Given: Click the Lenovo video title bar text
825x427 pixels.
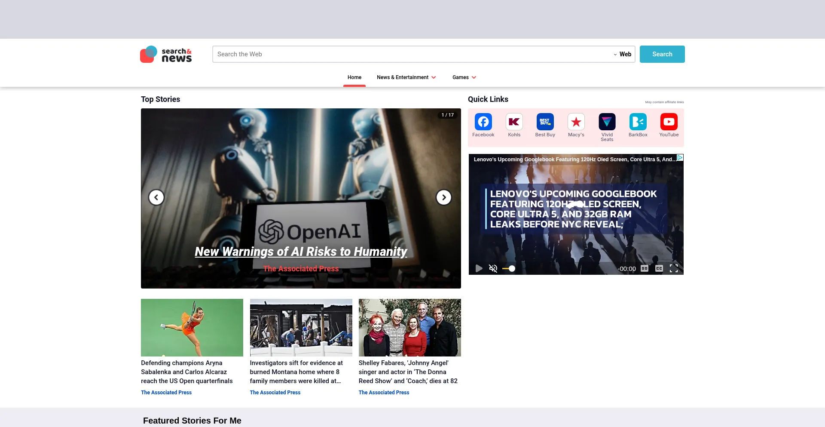Looking at the screenshot, I should click(x=575, y=160).
